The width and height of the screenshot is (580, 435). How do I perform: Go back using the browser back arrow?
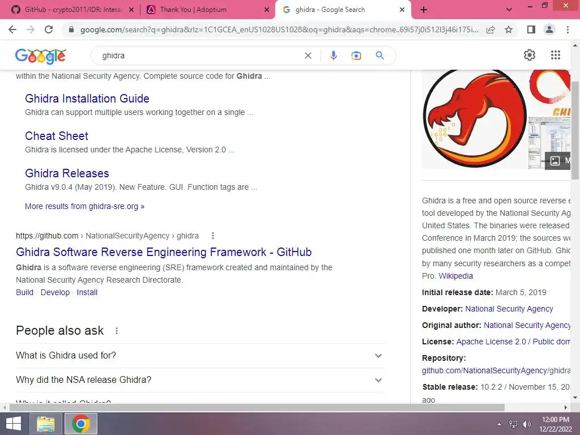12,29
